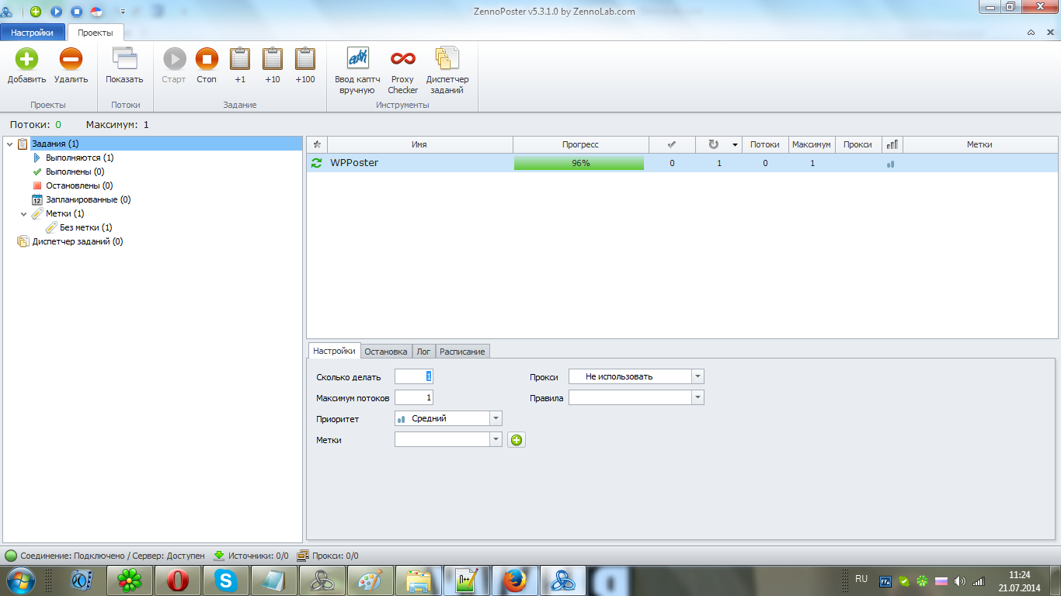Click the checkmark column header
The image size is (1061, 596).
(672, 144)
